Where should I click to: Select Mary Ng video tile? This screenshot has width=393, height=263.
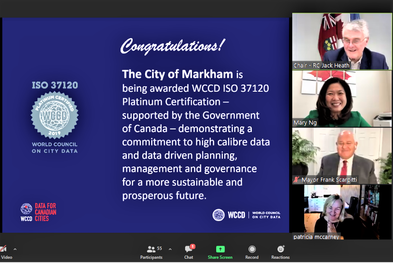click(x=342, y=98)
